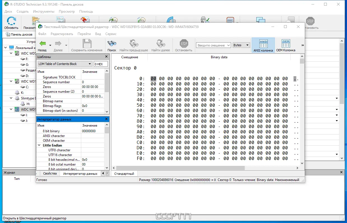Close the Интерпретатор данных panel
Image resolution: width=347 pixels, height=223 pixels.
click(x=106, y=119)
